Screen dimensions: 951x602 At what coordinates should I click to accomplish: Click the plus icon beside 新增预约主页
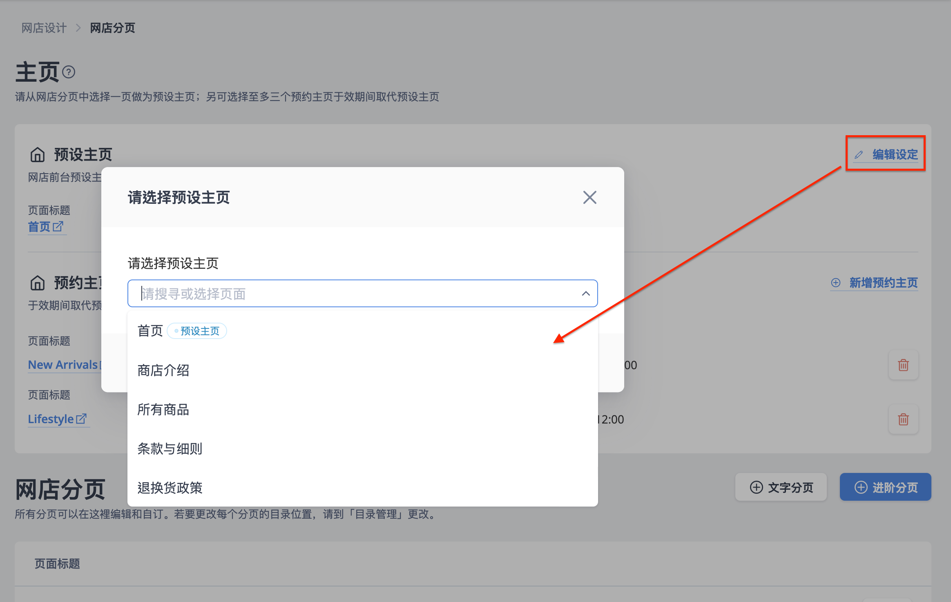point(836,283)
